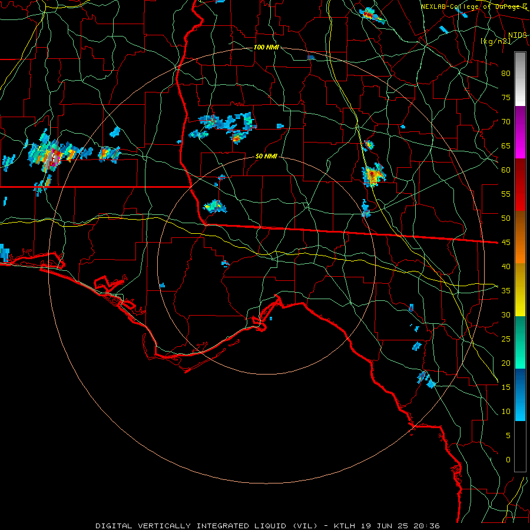The width and height of the screenshot is (530, 530).
Task: Click the 10 value on the VIL scale
Action: click(x=506, y=412)
